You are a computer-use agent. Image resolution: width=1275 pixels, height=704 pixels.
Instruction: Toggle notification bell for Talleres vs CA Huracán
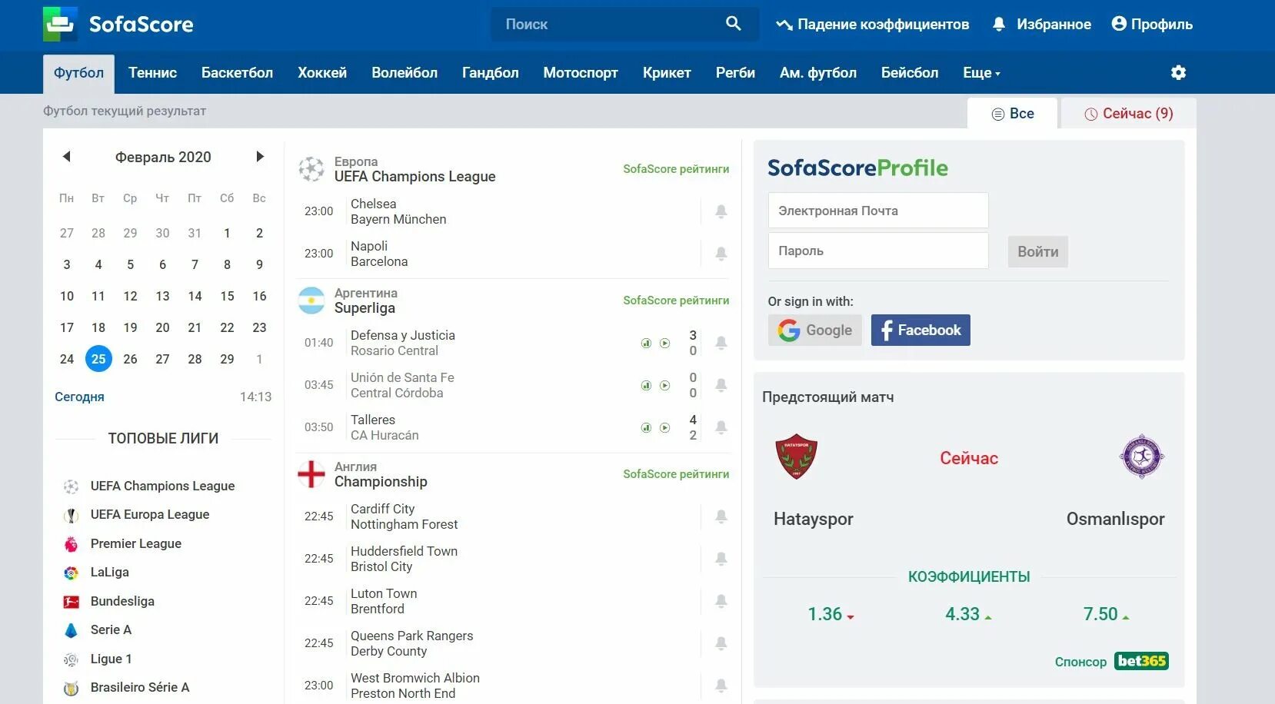tap(721, 427)
